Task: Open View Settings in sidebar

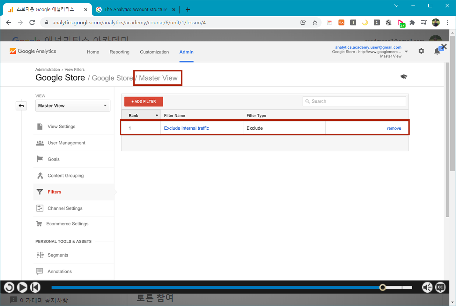Action: click(61, 126)
